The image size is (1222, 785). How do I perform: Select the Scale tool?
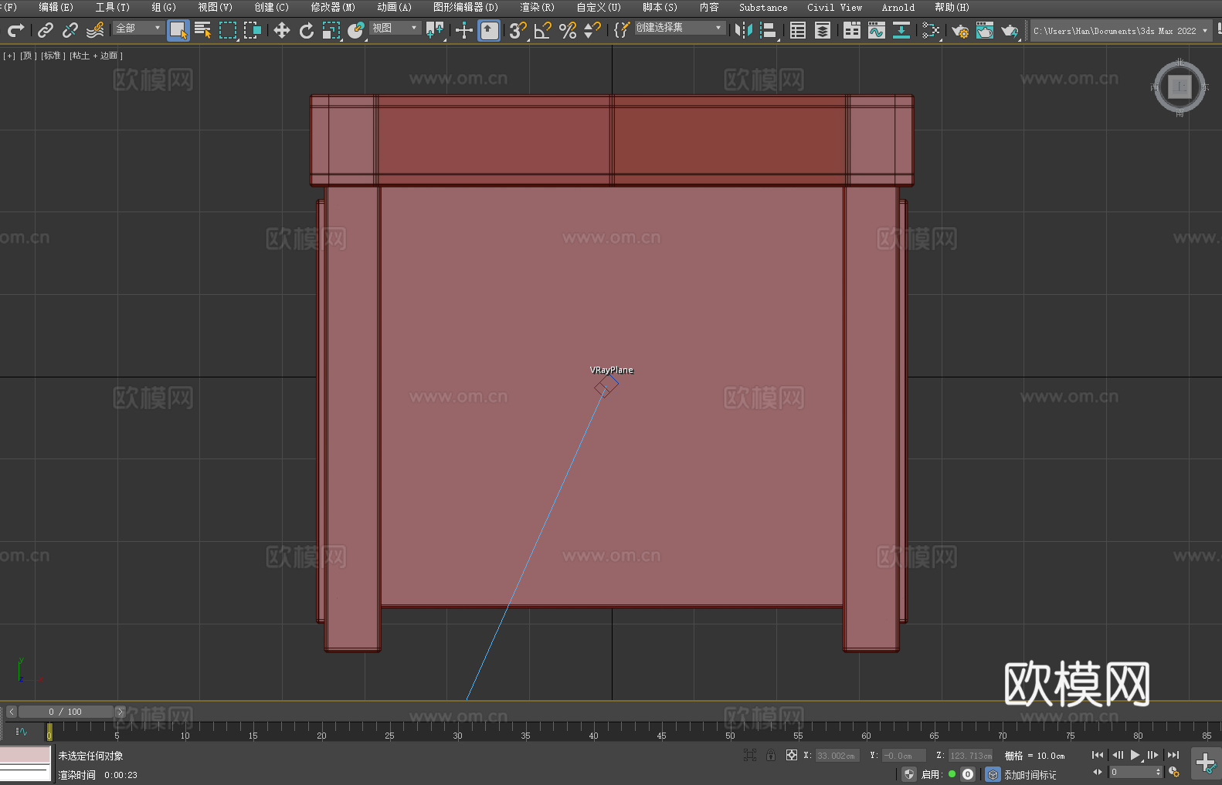[331, 31]
